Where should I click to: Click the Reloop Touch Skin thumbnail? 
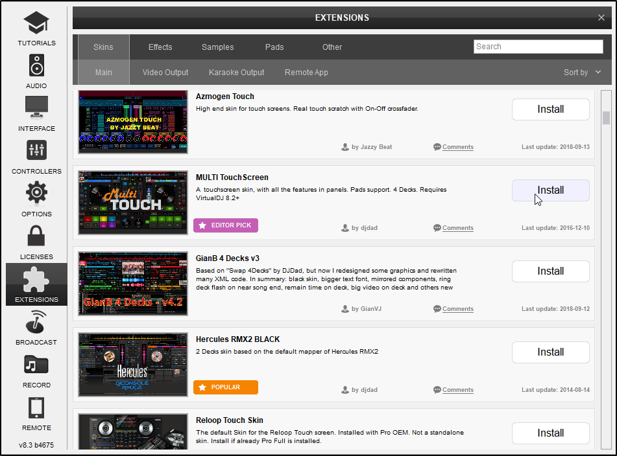133,431
